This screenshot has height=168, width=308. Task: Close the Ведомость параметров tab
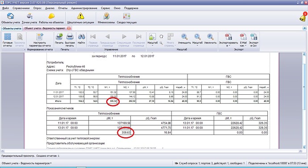[69, 28]
